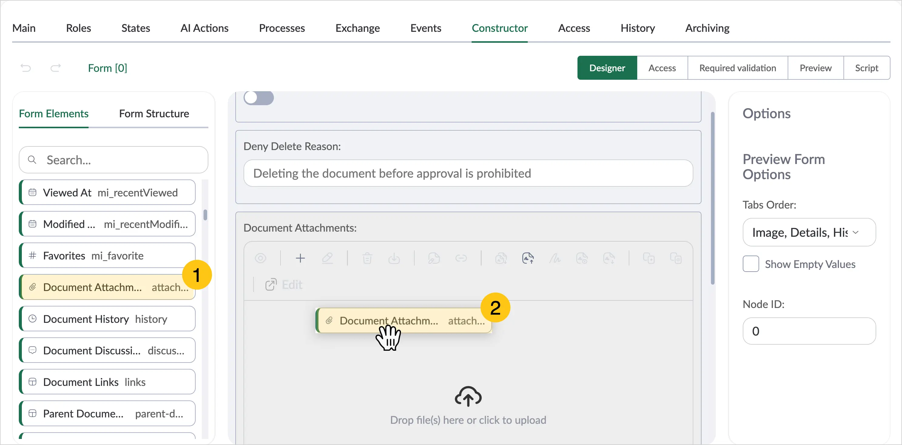Click the cloud upload icon
902x445 pixels.
pyautogui.click(x=468, y=396)
